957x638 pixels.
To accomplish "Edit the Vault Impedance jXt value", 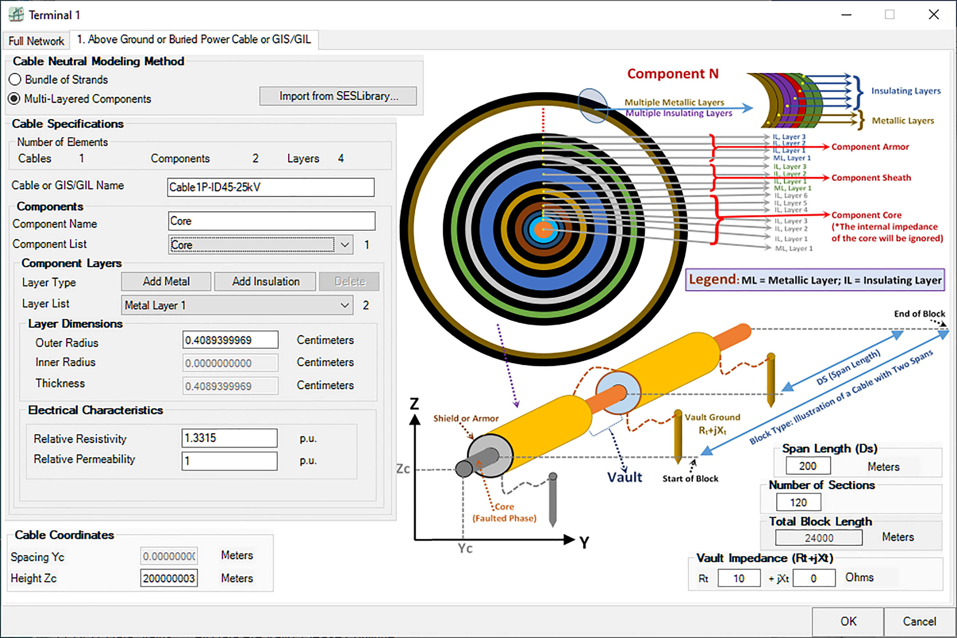I will pyautogui.click(x=814, y=578).
